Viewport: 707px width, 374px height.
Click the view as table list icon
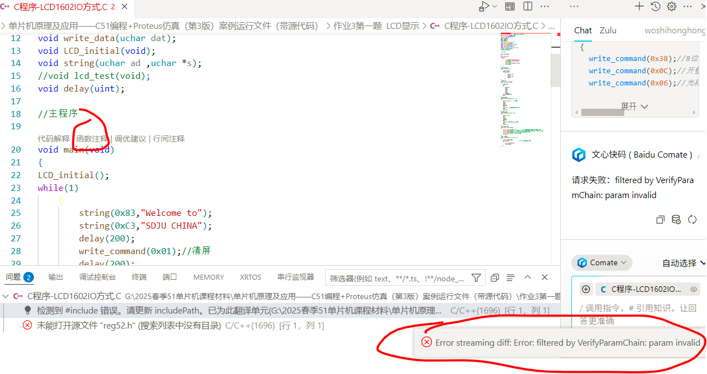[x=511, y=277]
